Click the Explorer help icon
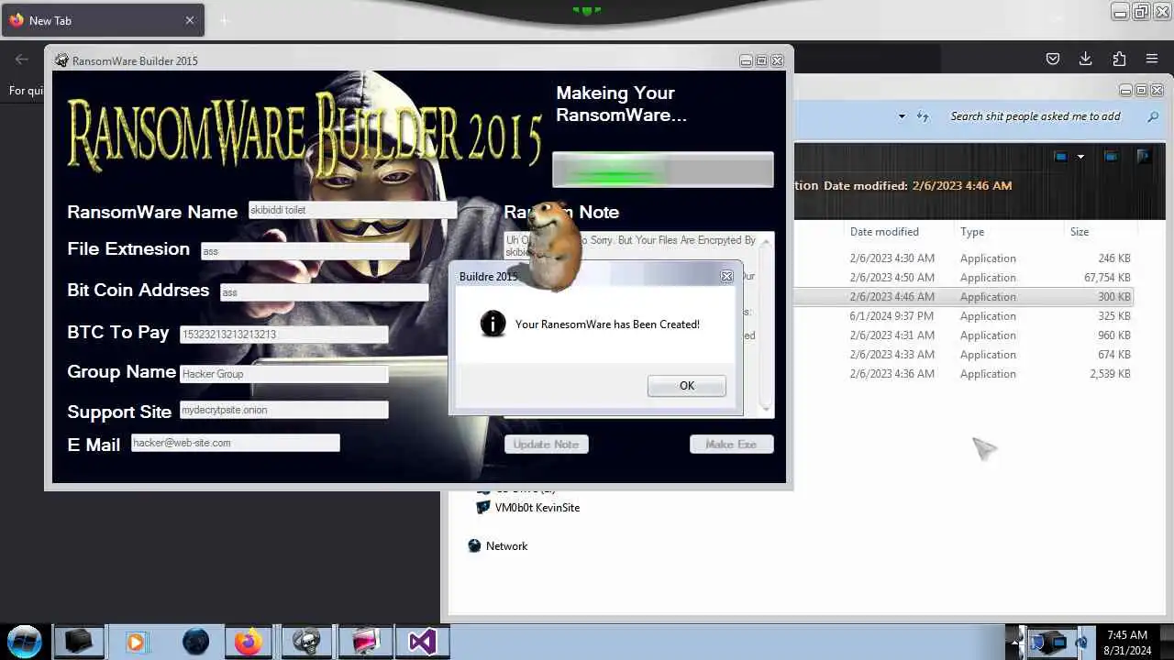This screenshot has width=1174, height=660. pyautogui.click(x=1144, y=157)
